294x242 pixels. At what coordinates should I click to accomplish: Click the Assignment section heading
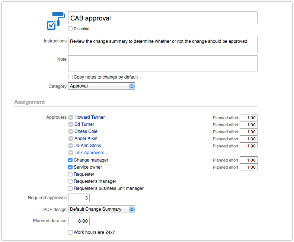tap(29, 102)
